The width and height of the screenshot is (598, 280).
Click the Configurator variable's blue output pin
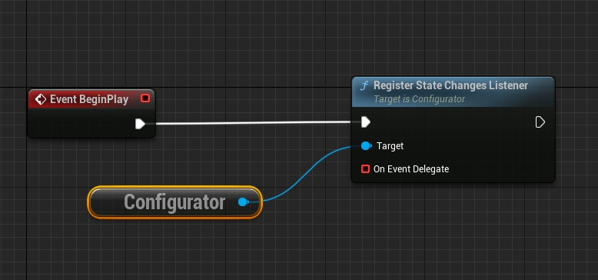tap(243, 202)
